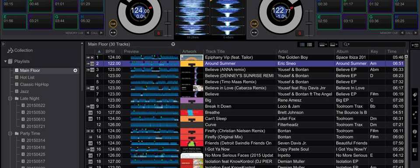Switch to the artwork list view
The width and height of the screenshot is (420, 168).
tap(310, 45)
